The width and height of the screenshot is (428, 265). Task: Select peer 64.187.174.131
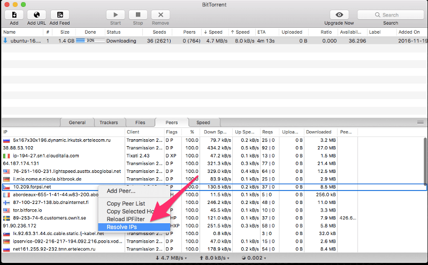21,163
